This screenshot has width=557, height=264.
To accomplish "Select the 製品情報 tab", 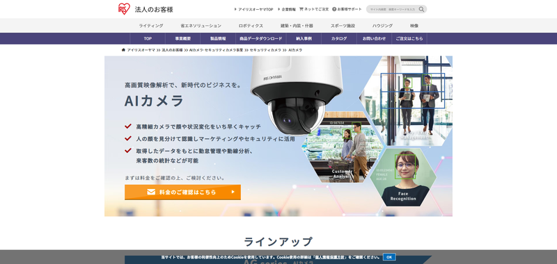I will [x=218, y=39].
